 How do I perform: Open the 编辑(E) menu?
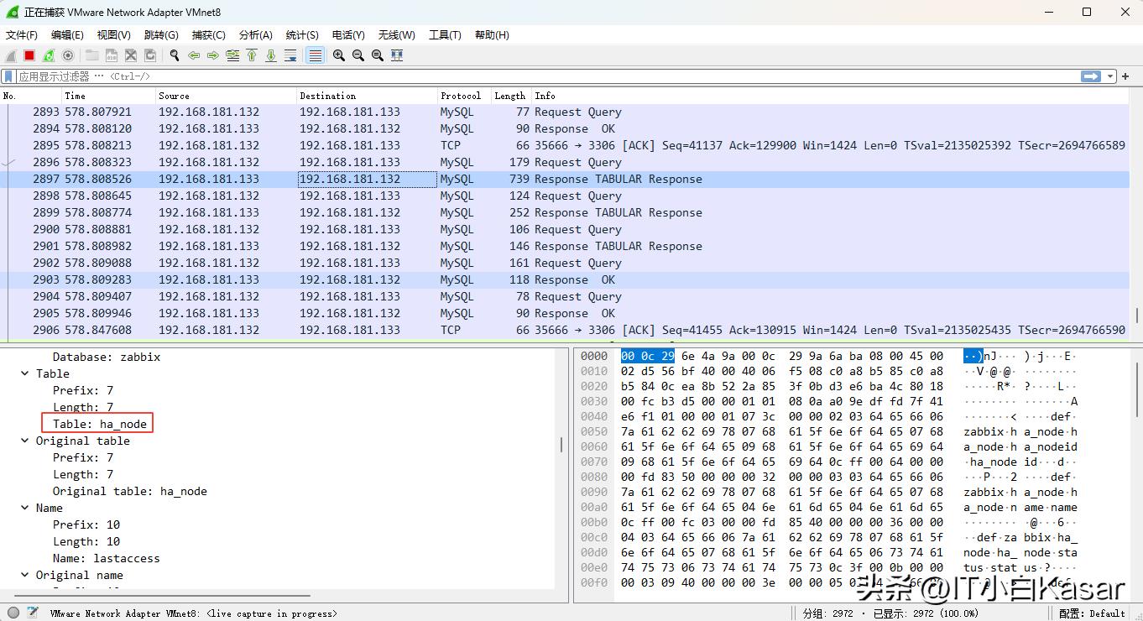click(x=67, y=35)
